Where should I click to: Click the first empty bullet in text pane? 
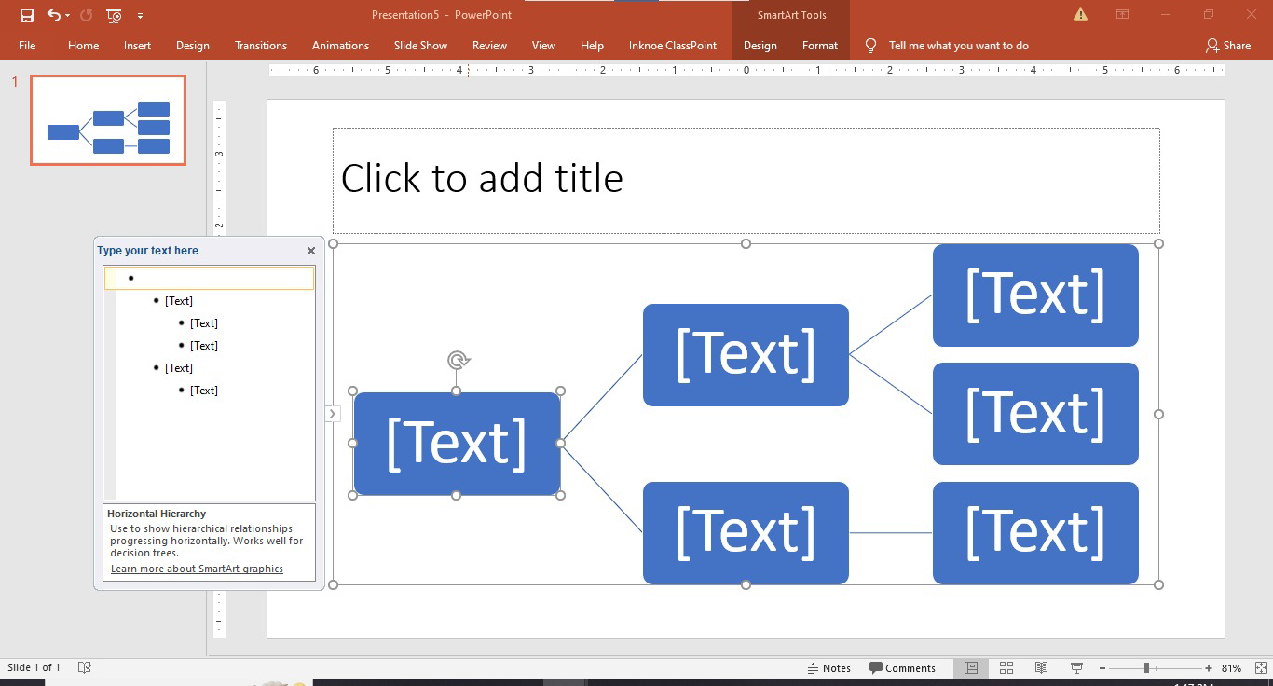click(x=210, y=278)
